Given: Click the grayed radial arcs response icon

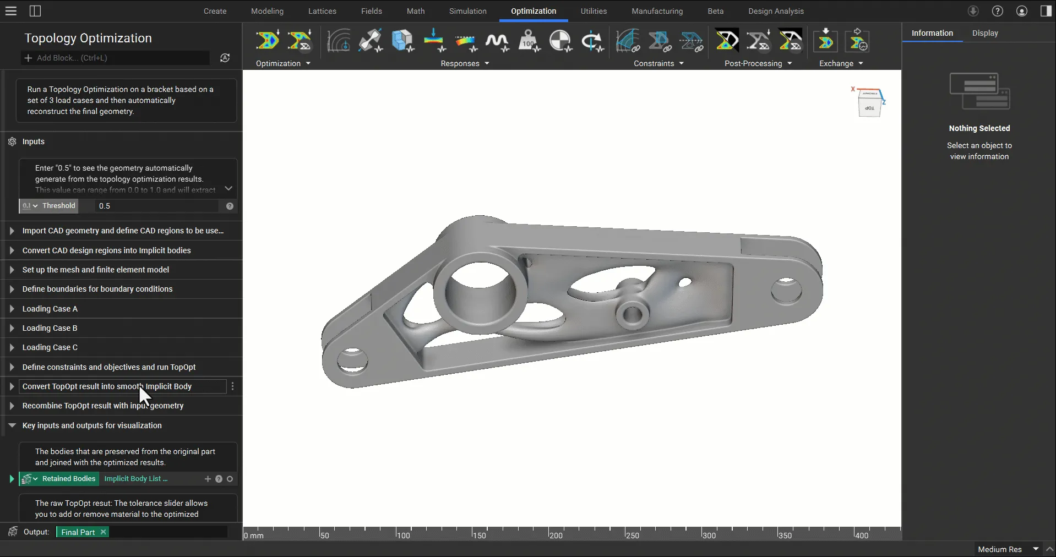Looking at the screenshot, I should click(339, 41).
